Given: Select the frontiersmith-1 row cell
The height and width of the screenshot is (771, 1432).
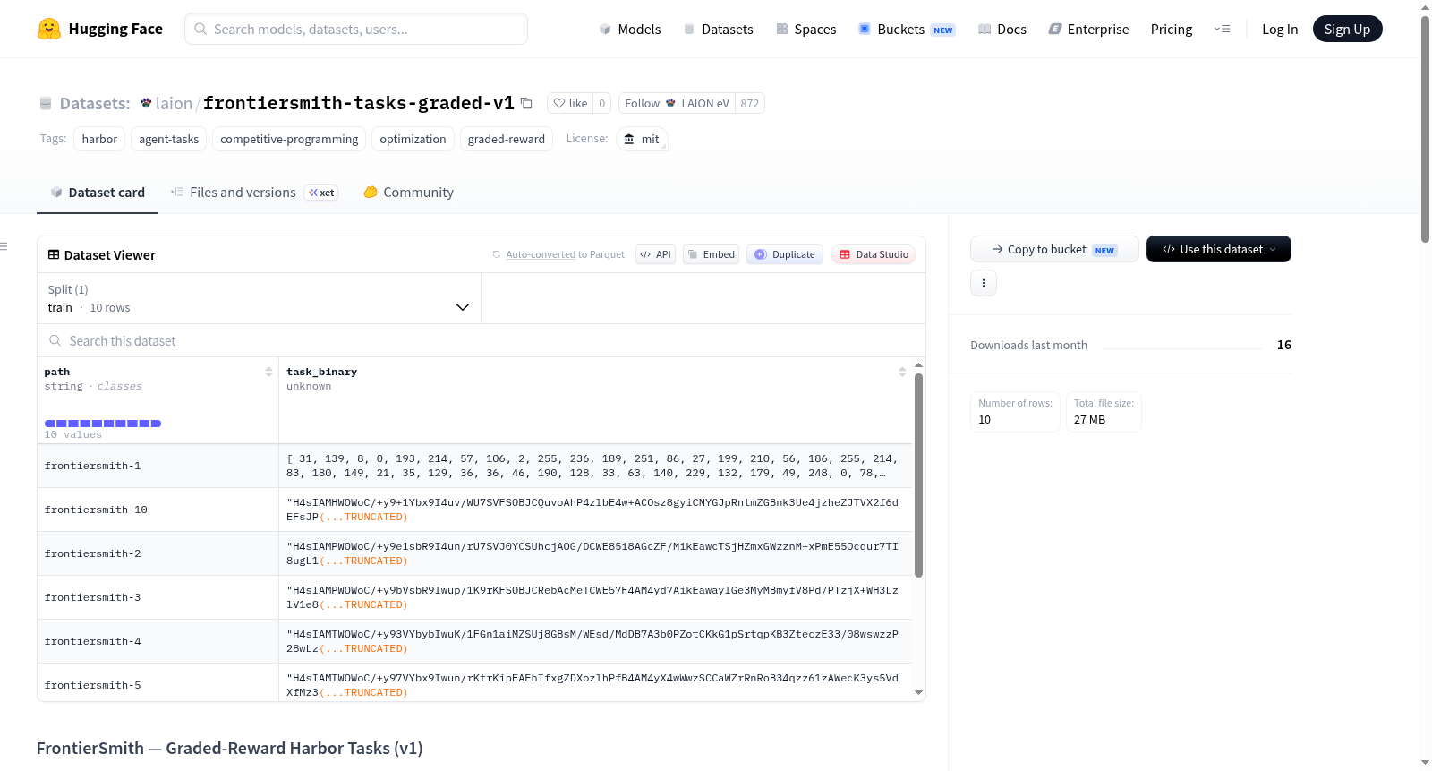Looking at the screenshot, I should 158,466.
